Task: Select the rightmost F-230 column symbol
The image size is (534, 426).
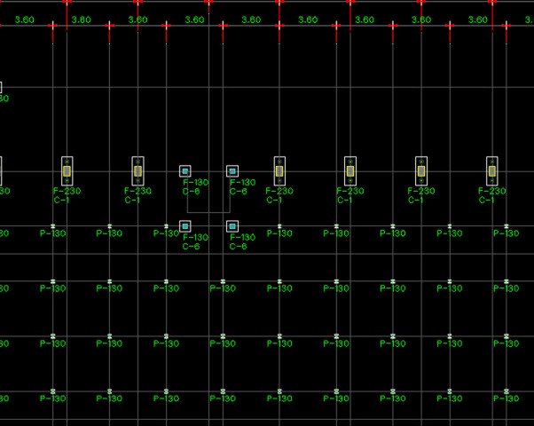Action: click(492, 170)
